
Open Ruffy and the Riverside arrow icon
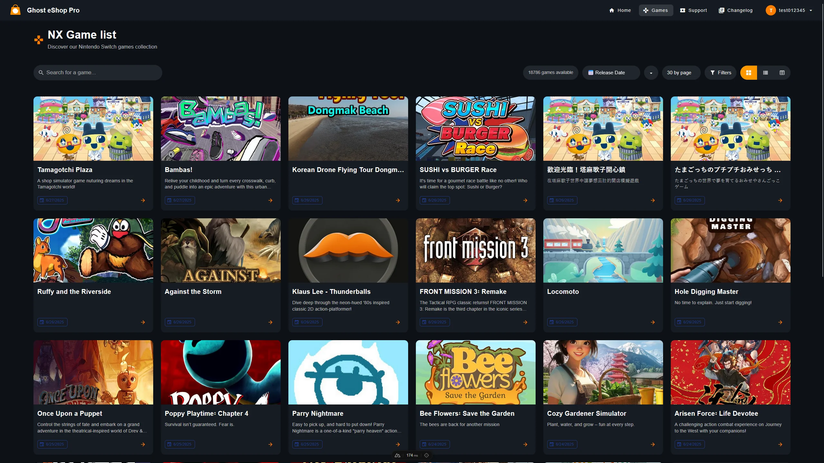pos(143,322)
